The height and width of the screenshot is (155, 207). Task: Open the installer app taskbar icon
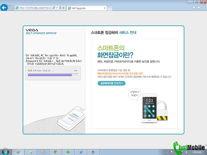93,152
